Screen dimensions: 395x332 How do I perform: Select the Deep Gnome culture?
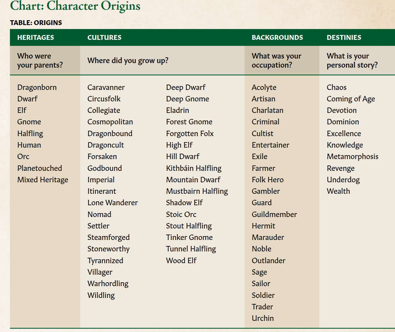(x=188, y=99)
